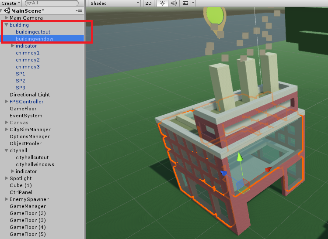Screen dimensions: 328x239
Task: Open the Create dropdown in Hierarchy
Action: (10, 3)
